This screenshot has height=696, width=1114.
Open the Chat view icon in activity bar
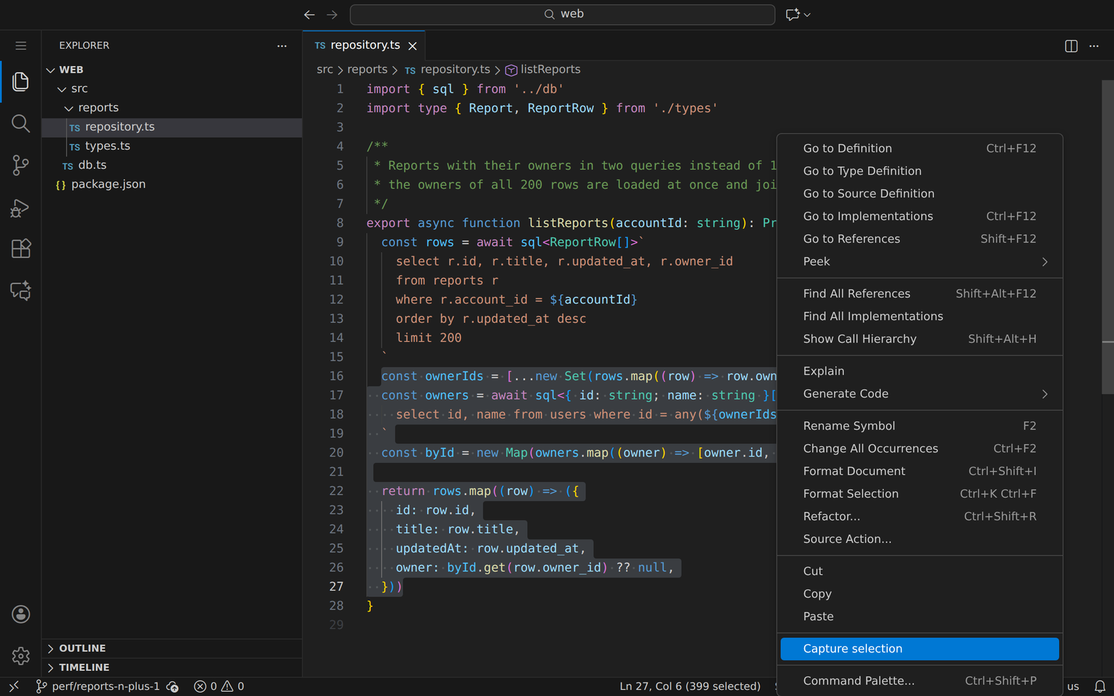pyautogui.click(x=21, y=290)
